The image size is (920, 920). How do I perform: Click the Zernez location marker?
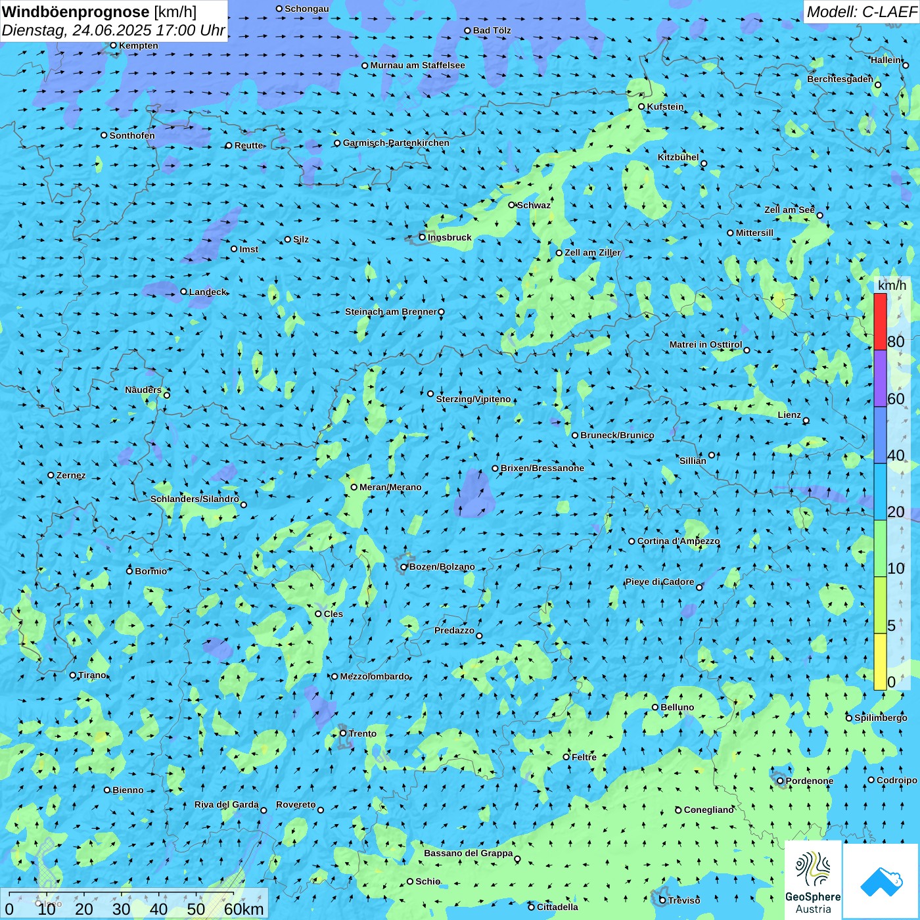(x=51, y=475)
